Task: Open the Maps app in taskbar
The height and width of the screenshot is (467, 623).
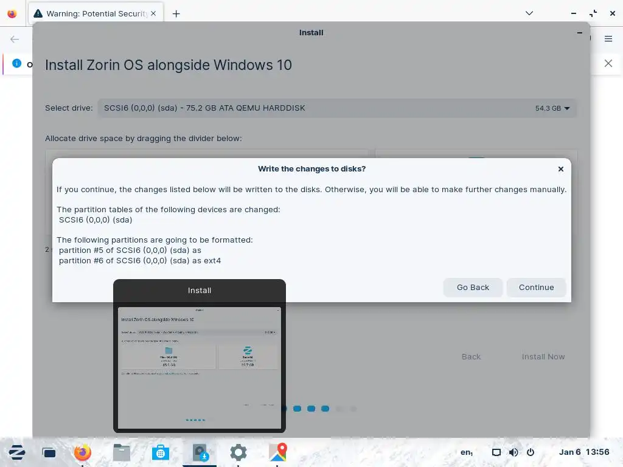Action: click(x=277, y=452)
